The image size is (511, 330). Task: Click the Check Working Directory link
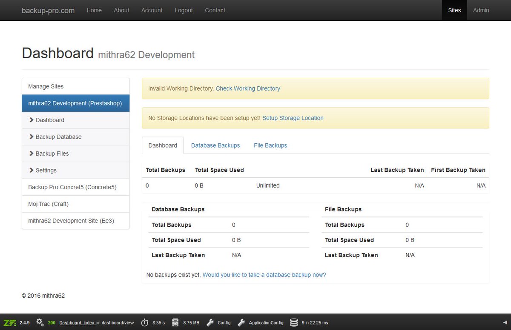pos(248,88)
